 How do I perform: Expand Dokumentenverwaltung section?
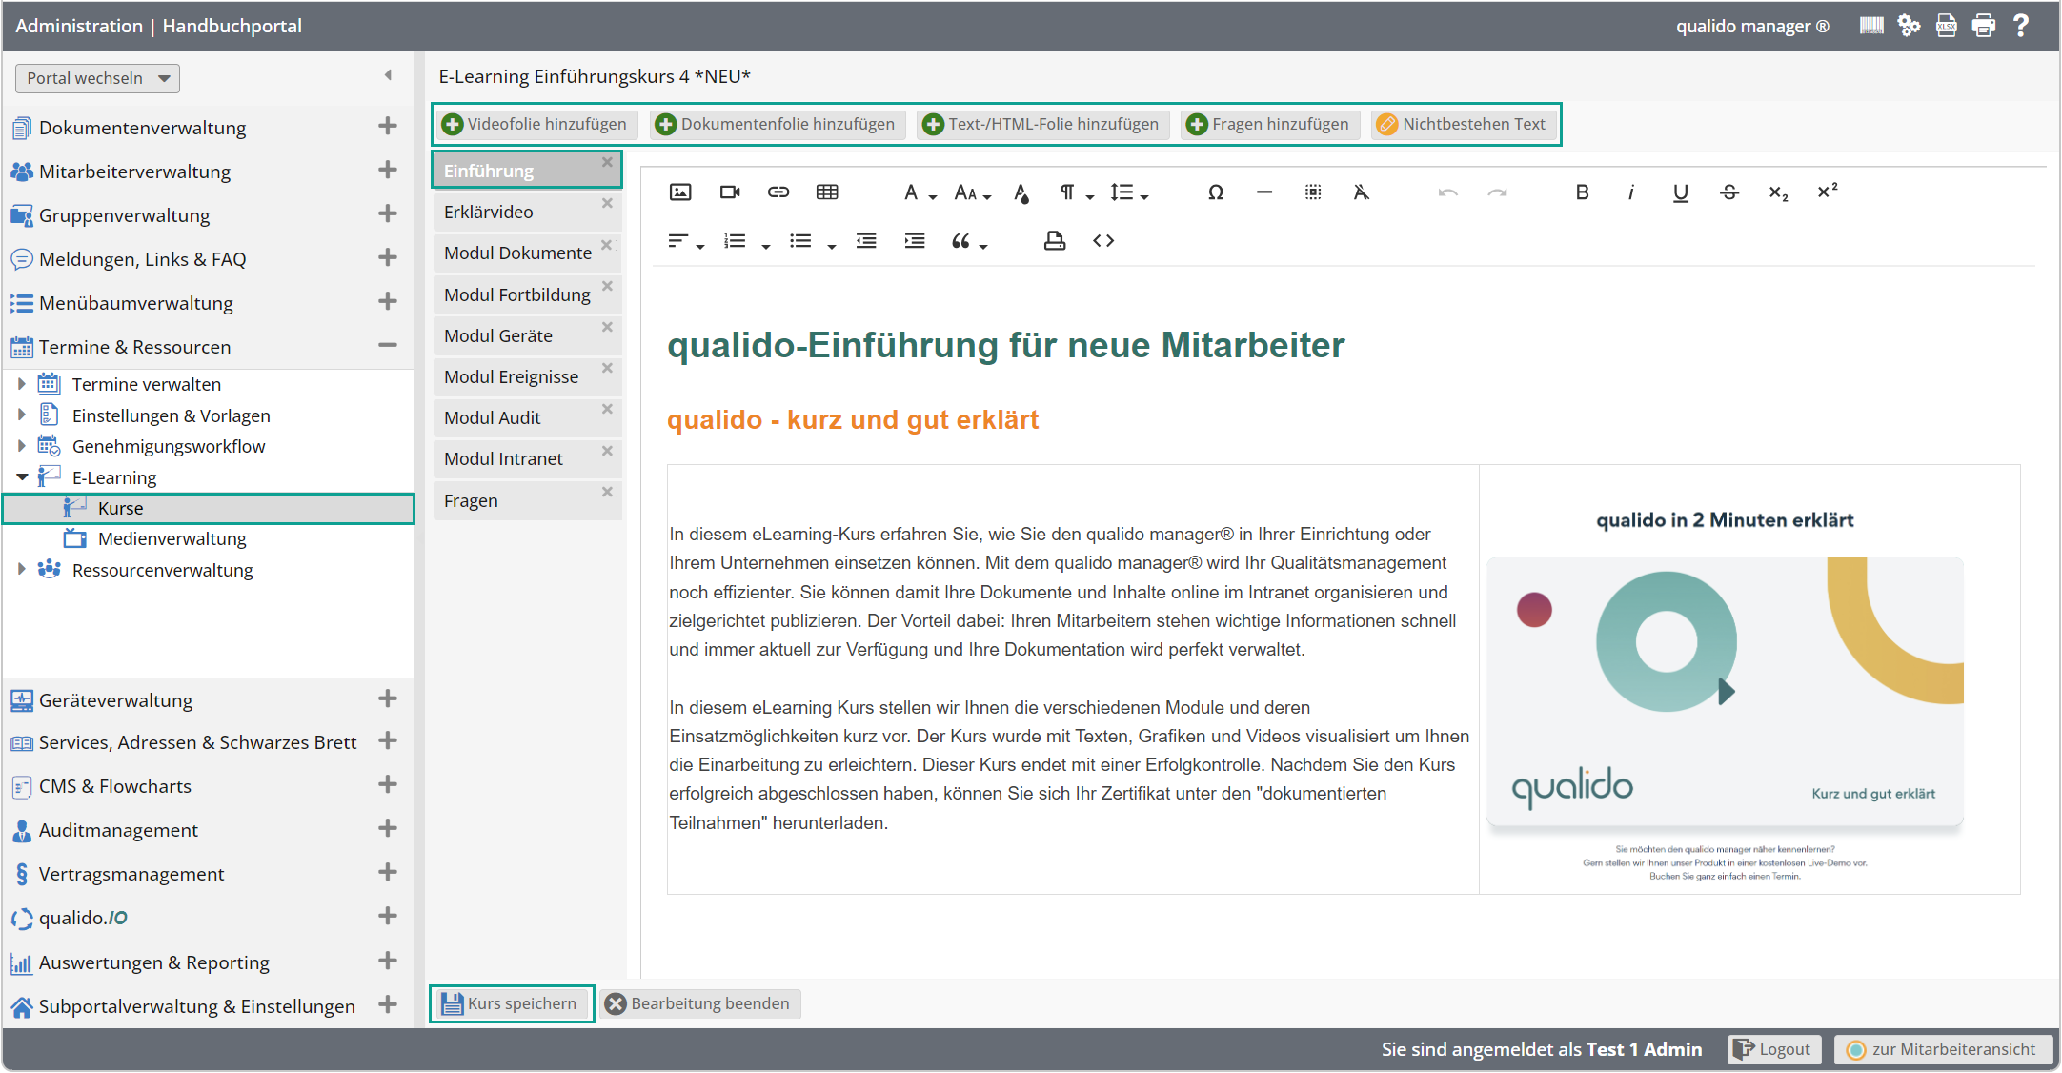pyautogui.click(x=388, y=126)
